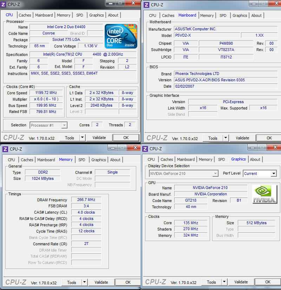Switch to CPU tab in the Memory window
Viewport: 281px width, 290px height.
pos(11,160)
